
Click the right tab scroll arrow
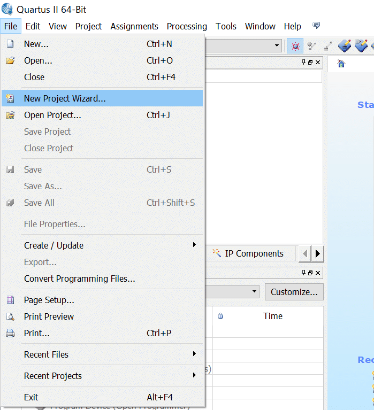tap(317, 253)
